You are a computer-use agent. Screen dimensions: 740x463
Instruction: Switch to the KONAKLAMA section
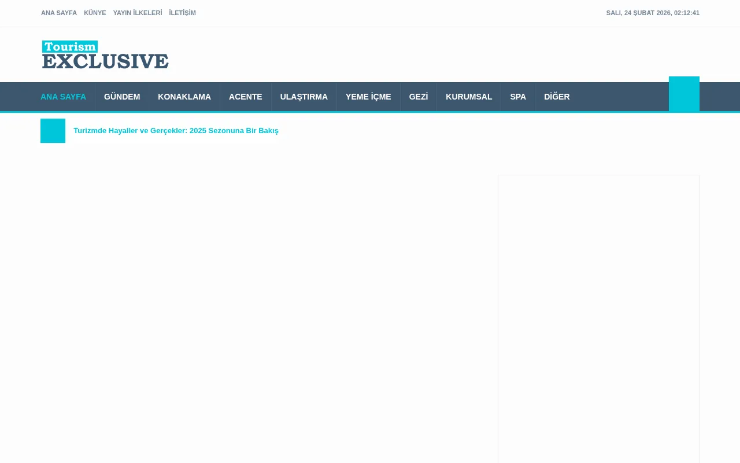tap(184, 97)
